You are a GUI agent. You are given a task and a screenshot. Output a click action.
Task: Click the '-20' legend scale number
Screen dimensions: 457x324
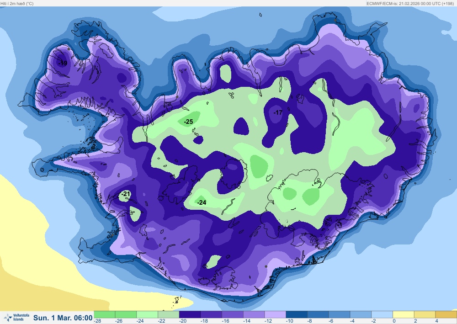(x=183, y=321)
